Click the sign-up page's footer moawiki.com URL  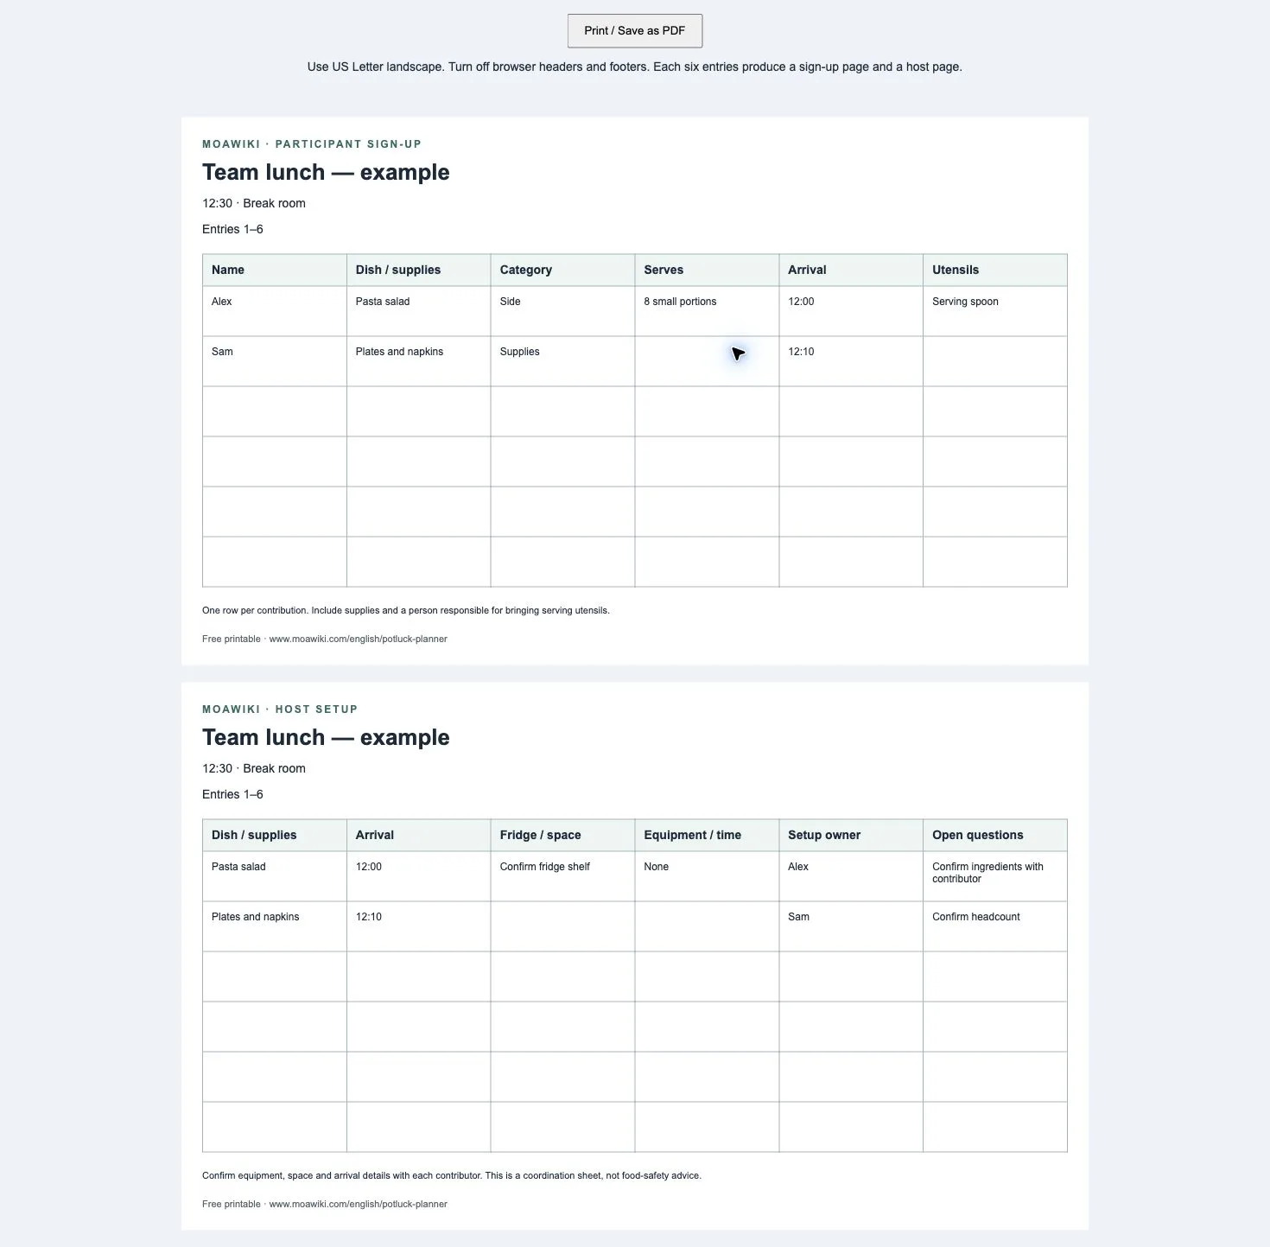pyautogui.click(x=358, y=639)
